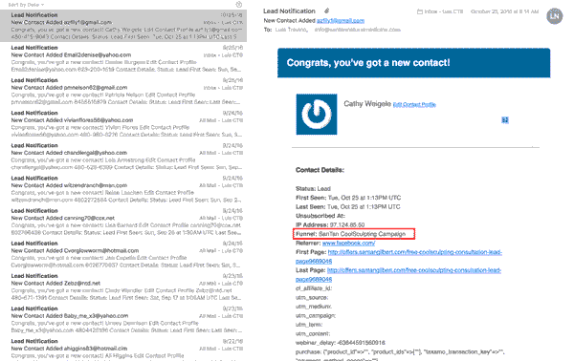The height and width of the screenshot is (361, 574).
Task: Select the vivianflores58@yahoo.com lead notification
Action: [123, 123]
